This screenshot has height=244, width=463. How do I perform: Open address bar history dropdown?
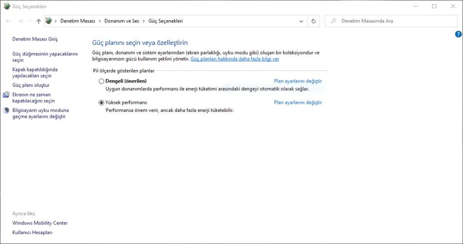tap(301, 21)
